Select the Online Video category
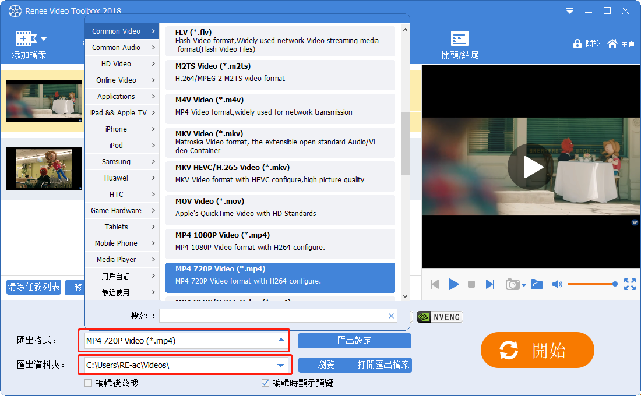The height and width of the screenshot is (396, 641). tap(122, 80)
